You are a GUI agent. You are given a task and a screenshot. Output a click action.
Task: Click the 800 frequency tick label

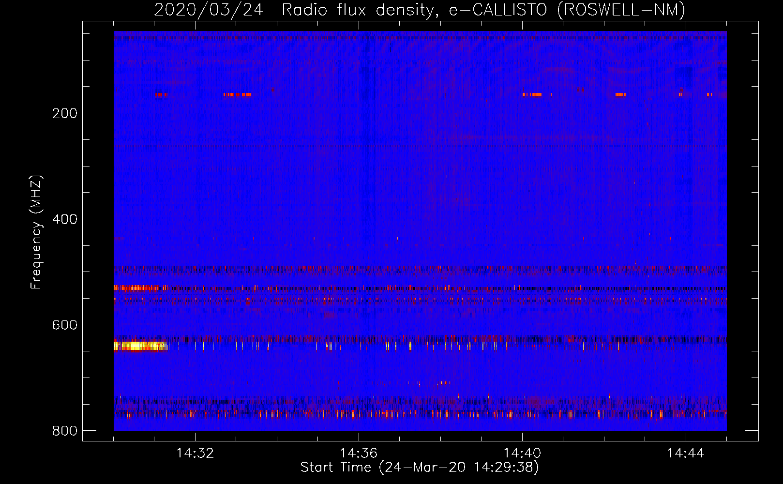(65, 431)
